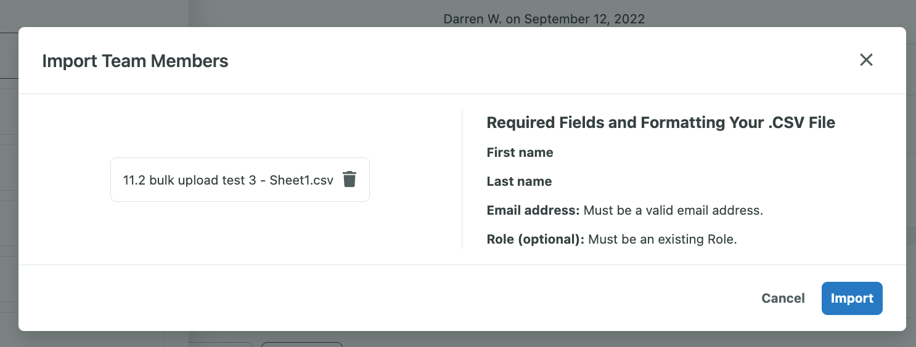Click the Role (optional) bold label
The height and width of the screenshot is (347, 916).
(x=535, y=239)
